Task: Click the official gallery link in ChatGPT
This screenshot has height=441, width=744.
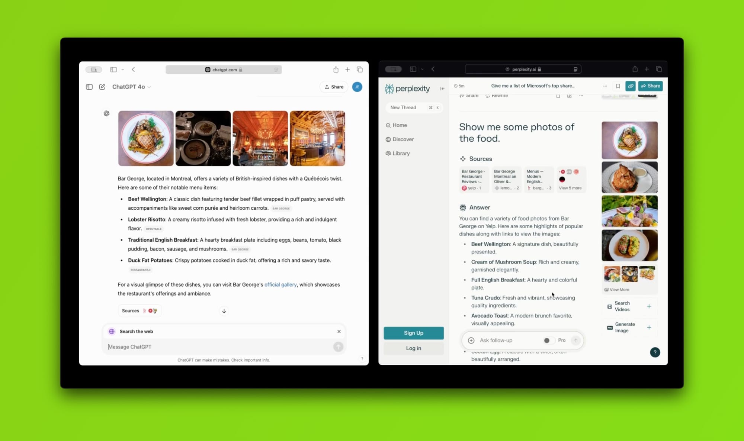Action: point(280,284)
